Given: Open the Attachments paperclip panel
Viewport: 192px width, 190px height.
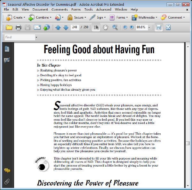Looking at the screenshot, I should tap(7, 182).
